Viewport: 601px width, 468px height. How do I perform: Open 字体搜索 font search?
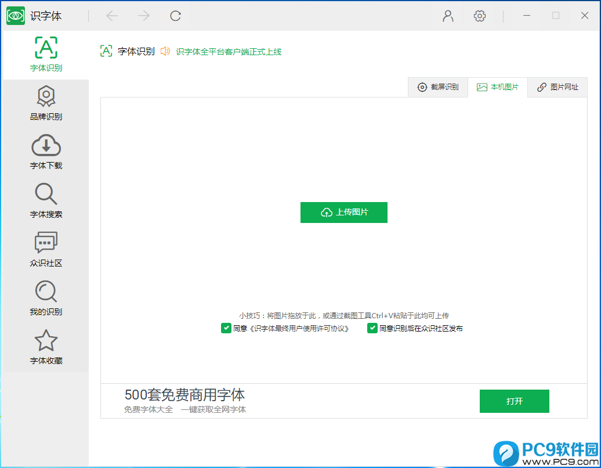pos(46,201)
